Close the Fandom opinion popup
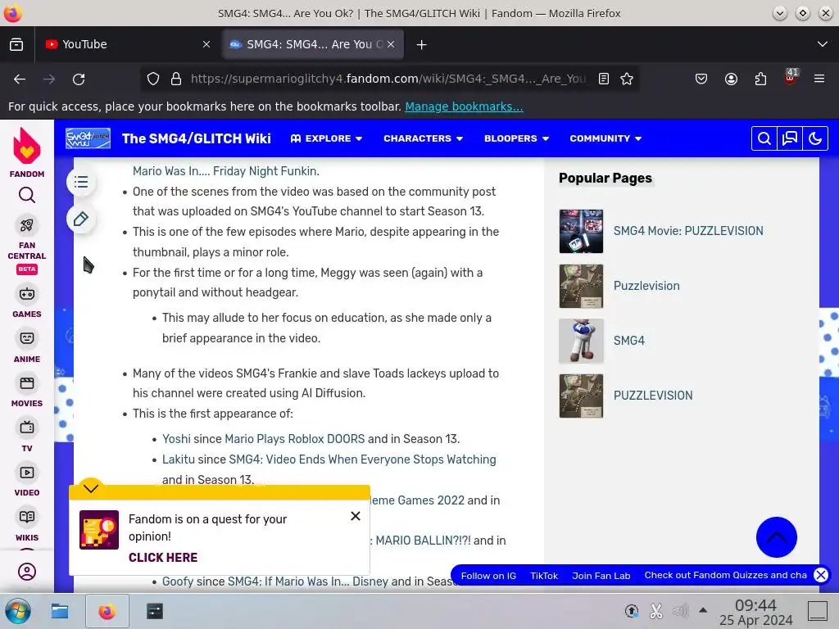The width and height of the screenshot is (839, 629). (x=356, y=516)
